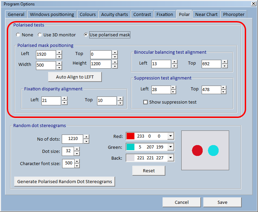Click Binocular balancing Left field
Viewport: 258px width, 212px height.
pos(161,64)
